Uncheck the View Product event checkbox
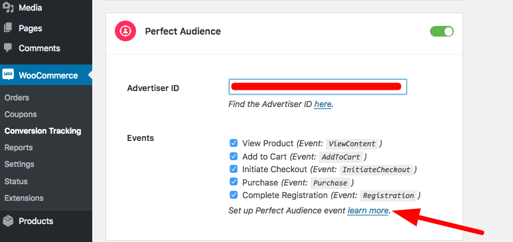This screenshot has width=513, height=242. [233, 143]
